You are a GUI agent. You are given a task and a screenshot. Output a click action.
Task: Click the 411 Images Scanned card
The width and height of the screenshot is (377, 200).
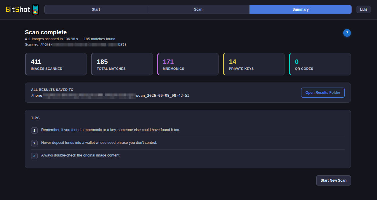click(56, 64)
